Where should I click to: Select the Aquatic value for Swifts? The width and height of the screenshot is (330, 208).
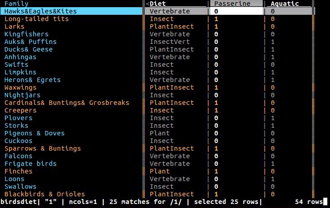tap(273, 65)
